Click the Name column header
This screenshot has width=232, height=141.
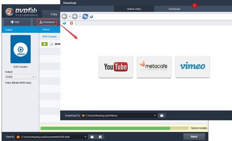[x=46, y=30]
